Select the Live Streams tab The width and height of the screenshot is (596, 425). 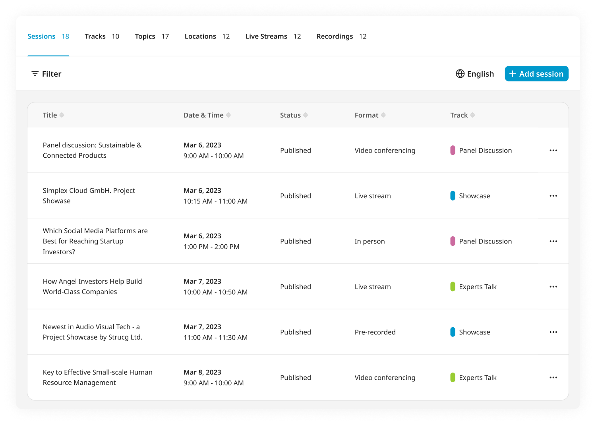273,36
